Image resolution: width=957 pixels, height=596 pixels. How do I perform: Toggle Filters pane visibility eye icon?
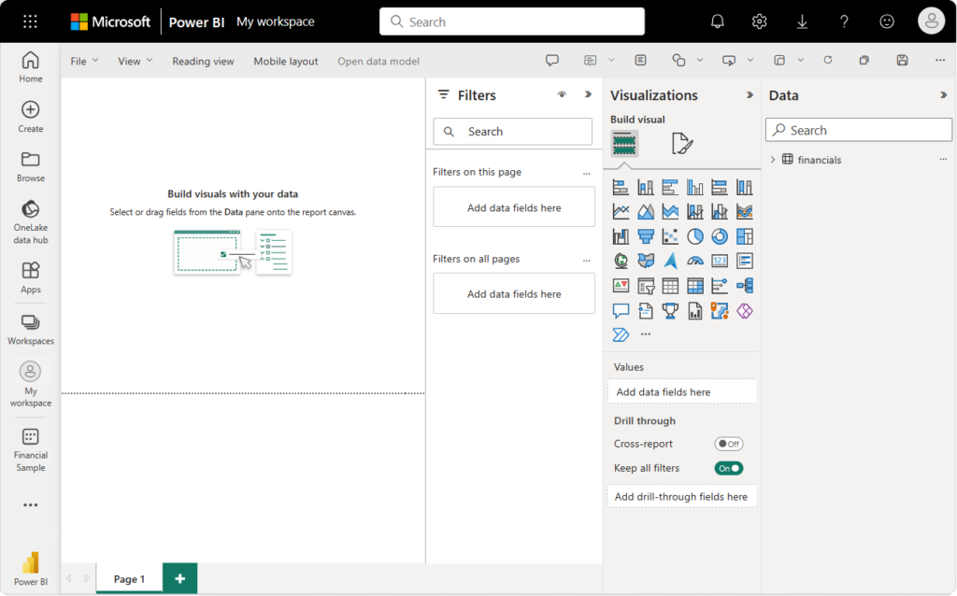coord(562,94)
